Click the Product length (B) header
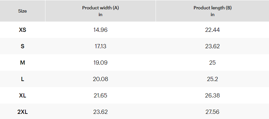Viewport: 269px width, 119px height. coord(213,8)
